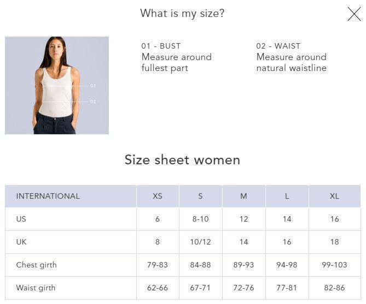Viewport: 366px width, 304px height.
Task: Click the Size sheet women title
Action: point(182,160)
